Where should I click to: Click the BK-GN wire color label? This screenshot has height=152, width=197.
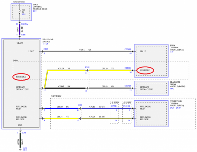pos(22,142)
